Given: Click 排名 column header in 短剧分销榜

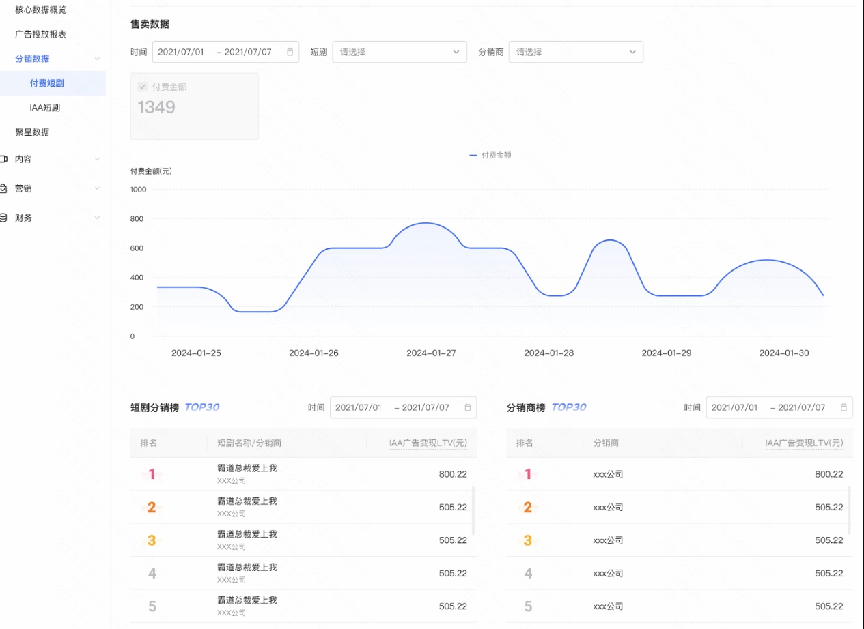Looking at the screenshot, I should 149,443.
